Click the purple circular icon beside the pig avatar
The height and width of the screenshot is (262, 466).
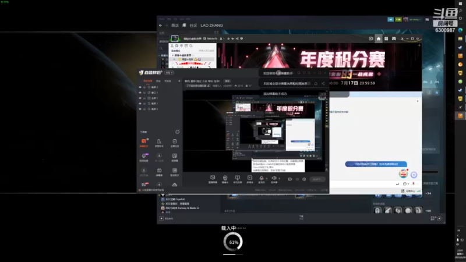point(414,175)
